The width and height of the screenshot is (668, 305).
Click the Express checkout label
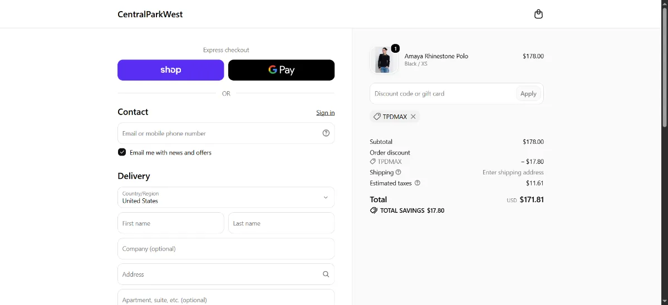pos(226,50)
